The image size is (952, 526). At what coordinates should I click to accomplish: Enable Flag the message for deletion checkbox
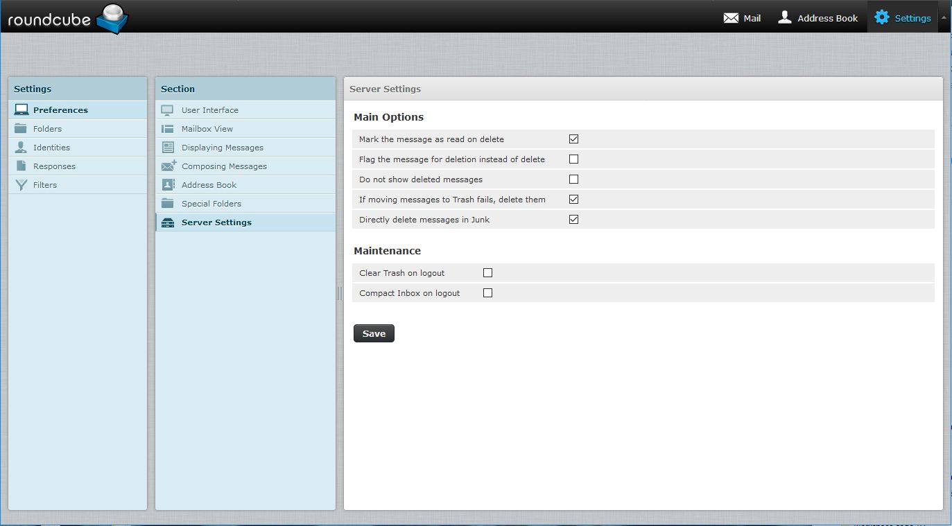(573, 159)
